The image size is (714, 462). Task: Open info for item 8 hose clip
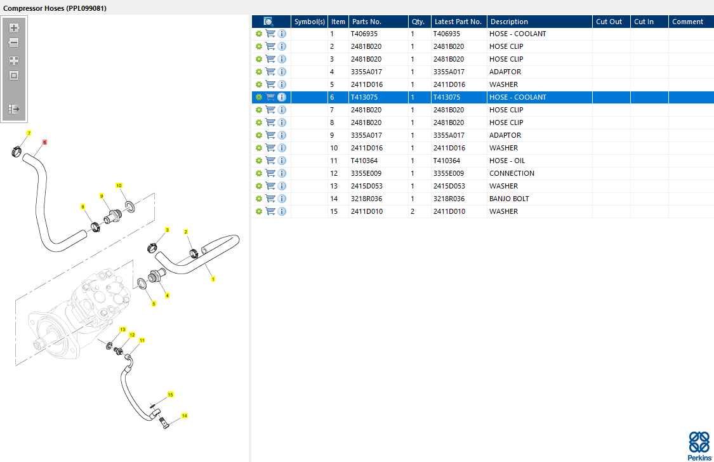282,122
